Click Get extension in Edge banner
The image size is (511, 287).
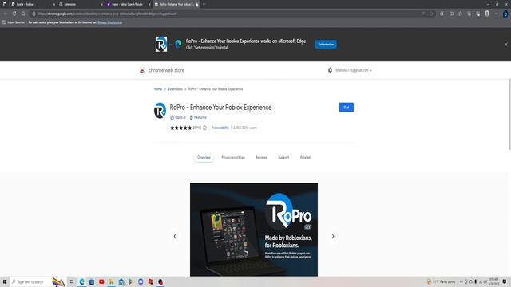[326, 45]
